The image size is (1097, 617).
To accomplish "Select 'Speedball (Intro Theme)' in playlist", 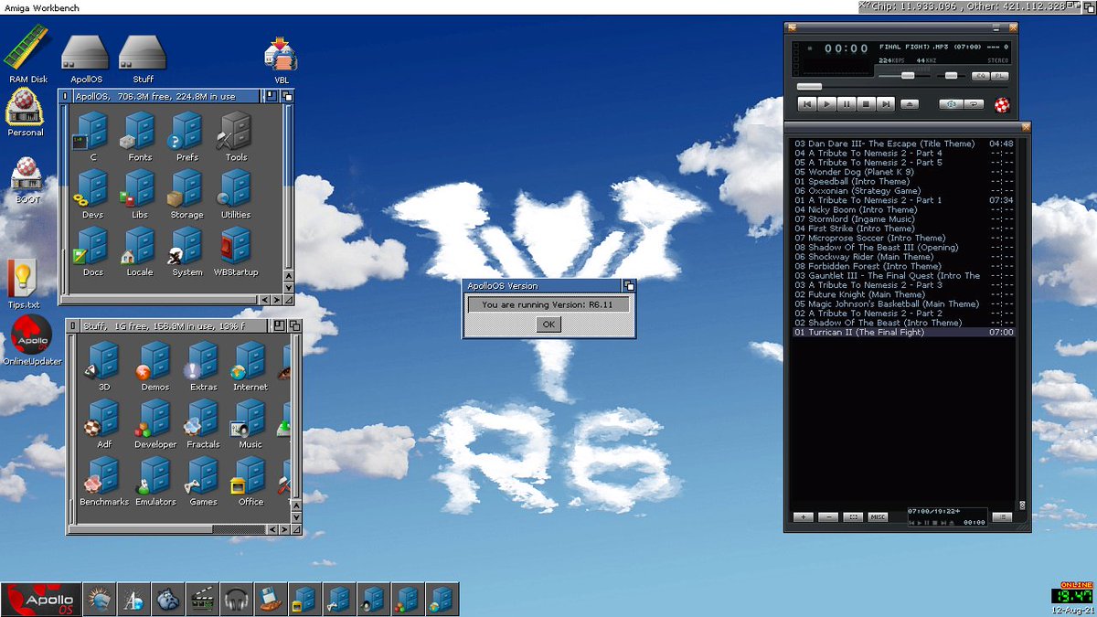I will pyautogui.click(x=903, y=181).
